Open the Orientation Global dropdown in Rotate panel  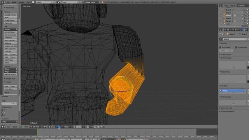point(9,122)
